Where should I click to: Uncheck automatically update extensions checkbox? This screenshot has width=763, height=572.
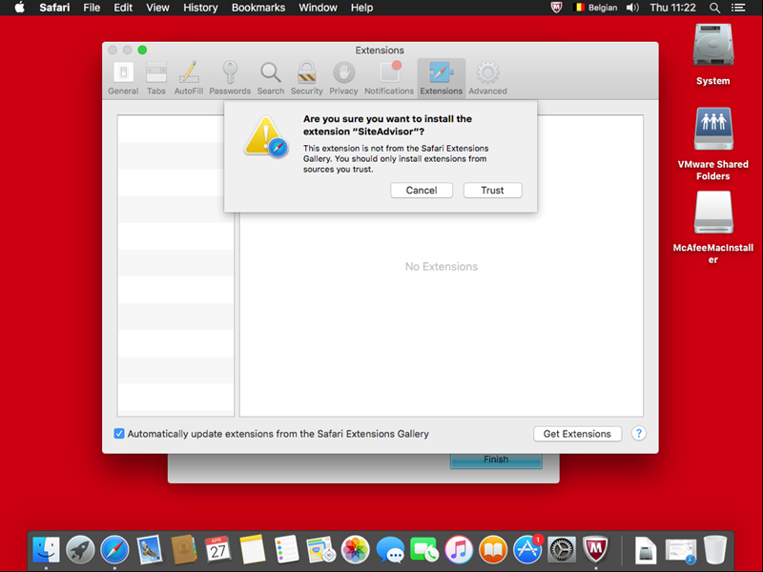pyautogui.click(x=119, y=434)
